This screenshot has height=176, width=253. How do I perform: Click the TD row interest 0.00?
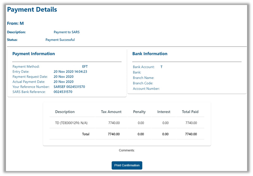[165, 123]
